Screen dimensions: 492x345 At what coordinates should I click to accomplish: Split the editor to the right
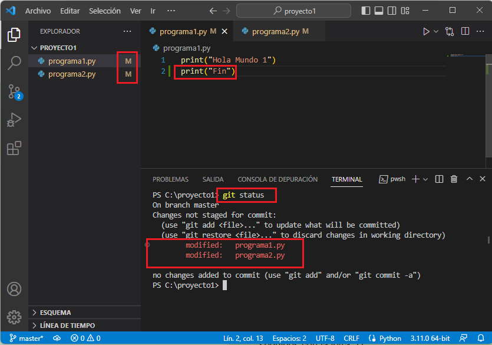[465, 31]
